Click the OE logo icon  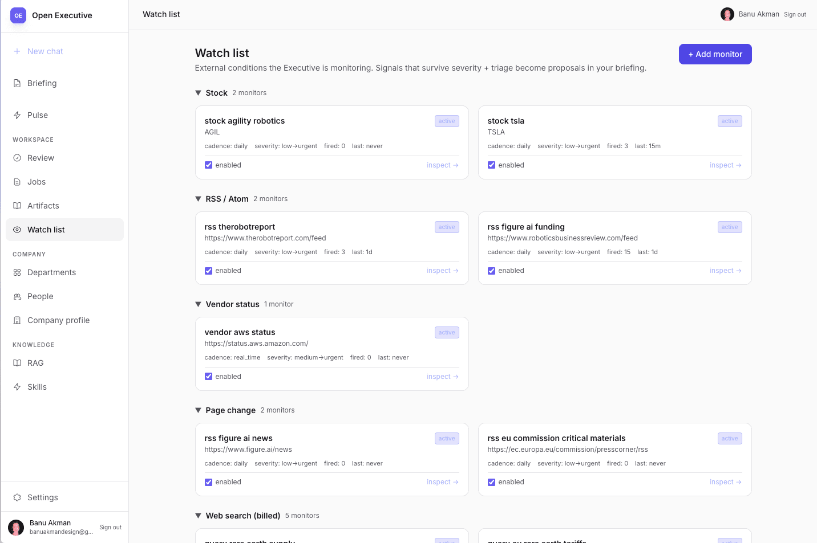(x=18, y=15)
